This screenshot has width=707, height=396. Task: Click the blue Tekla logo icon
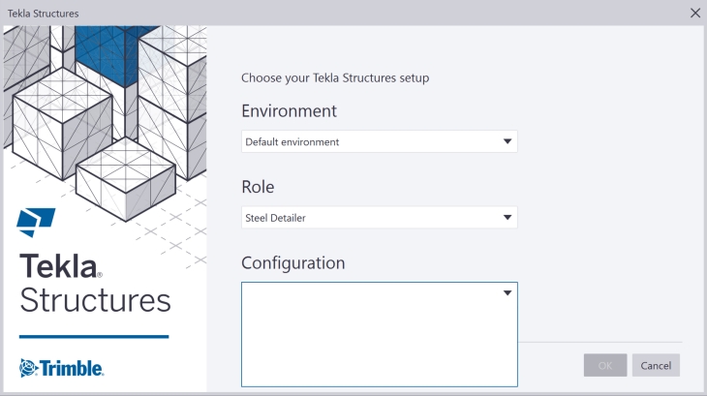[x=36, y=221]
